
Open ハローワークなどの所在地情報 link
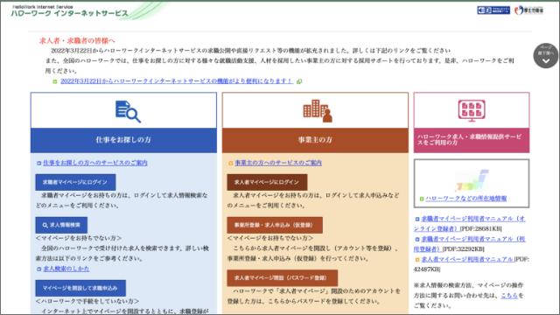click(x=466, y=199)
